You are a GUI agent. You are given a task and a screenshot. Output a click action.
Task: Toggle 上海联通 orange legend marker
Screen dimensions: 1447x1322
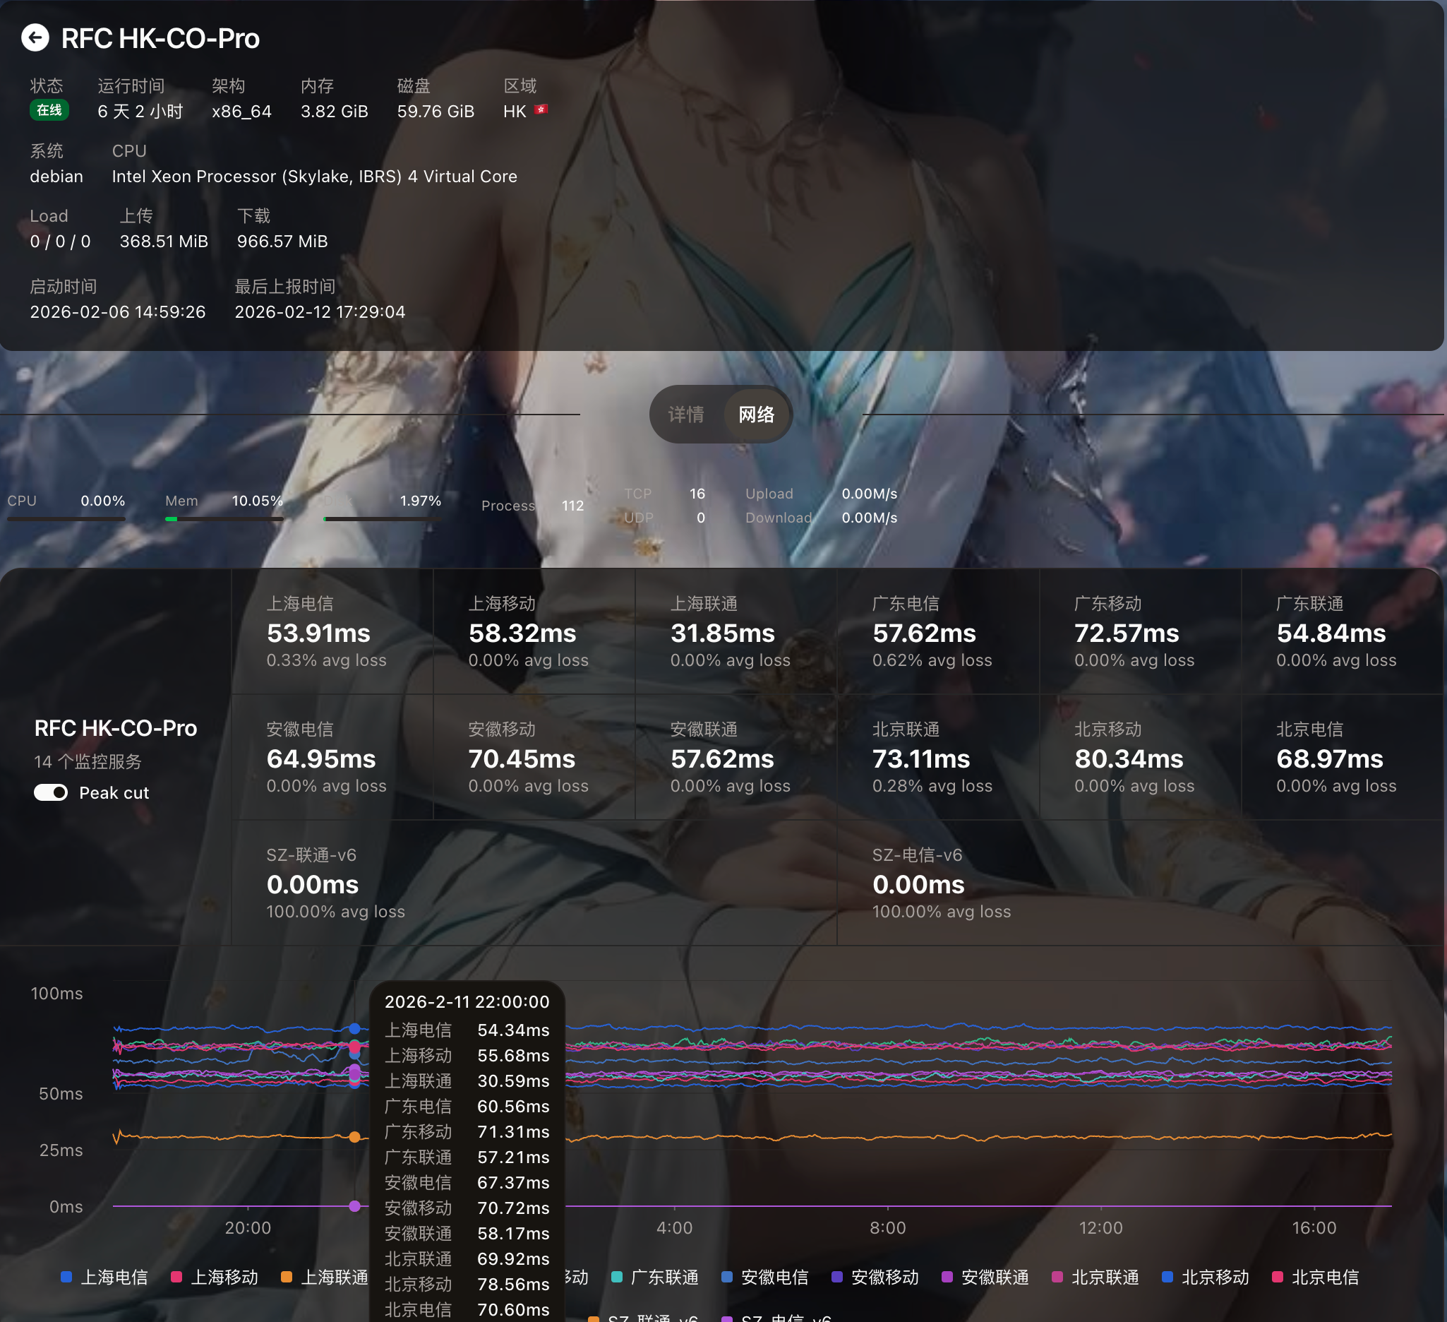287,1277
